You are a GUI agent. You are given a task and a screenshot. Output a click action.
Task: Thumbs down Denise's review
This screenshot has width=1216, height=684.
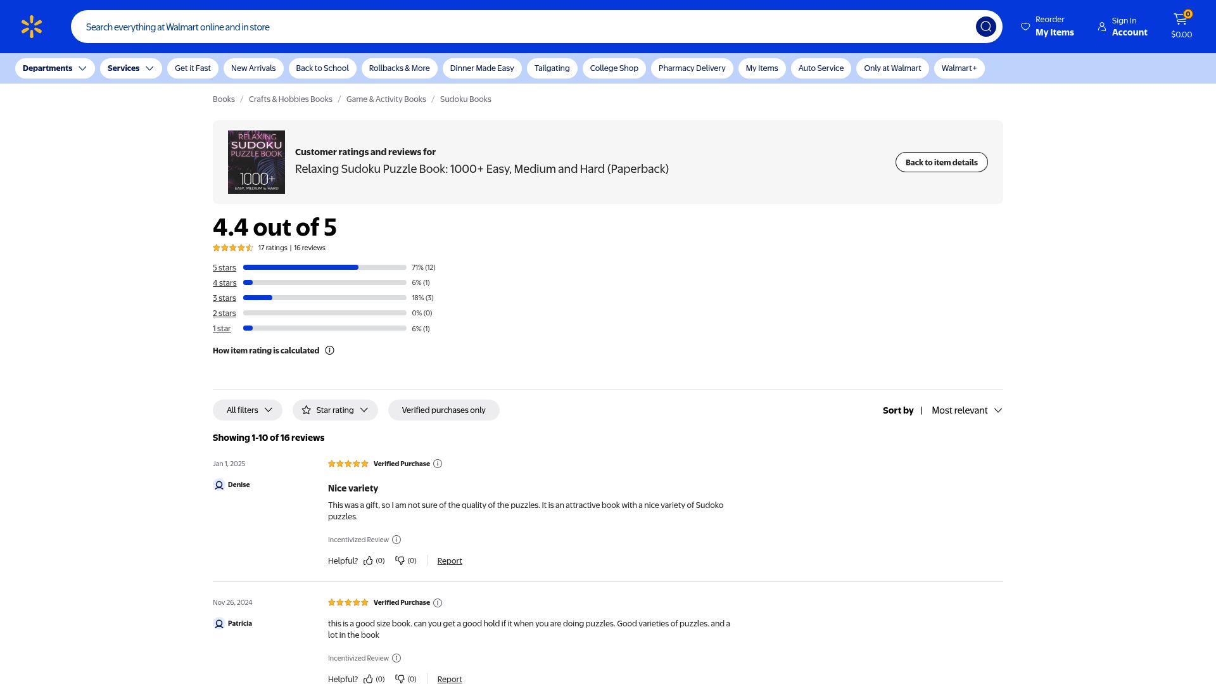click(x=400, y=560)
